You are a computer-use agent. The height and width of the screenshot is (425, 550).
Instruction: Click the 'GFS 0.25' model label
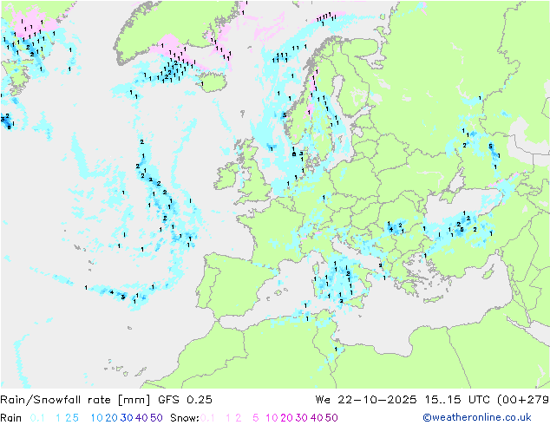185,400
